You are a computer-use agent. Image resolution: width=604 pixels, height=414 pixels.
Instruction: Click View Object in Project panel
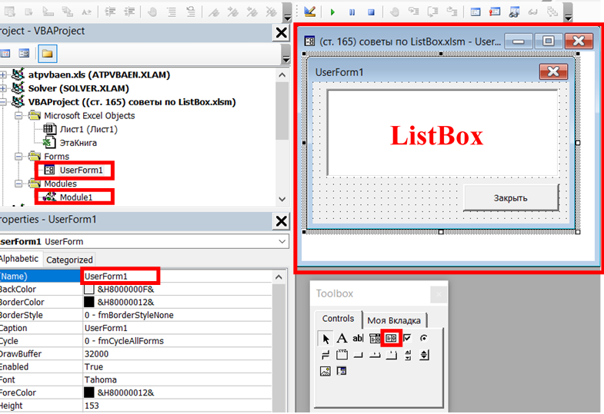24,53
